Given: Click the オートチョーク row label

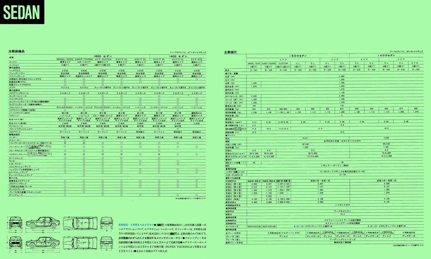Looking at the screenshot, I should 16,195.
